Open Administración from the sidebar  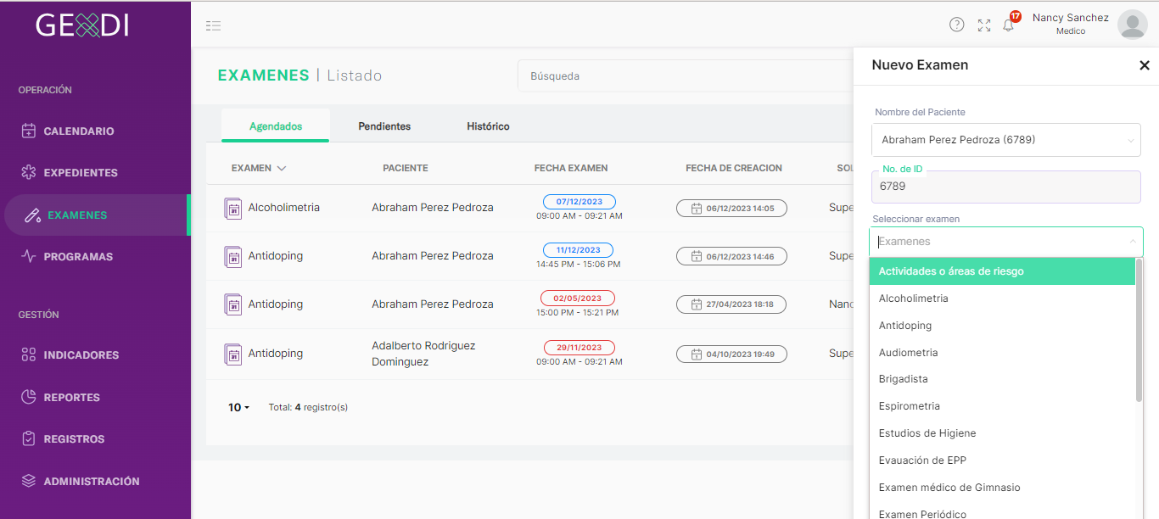pos(92,482)
